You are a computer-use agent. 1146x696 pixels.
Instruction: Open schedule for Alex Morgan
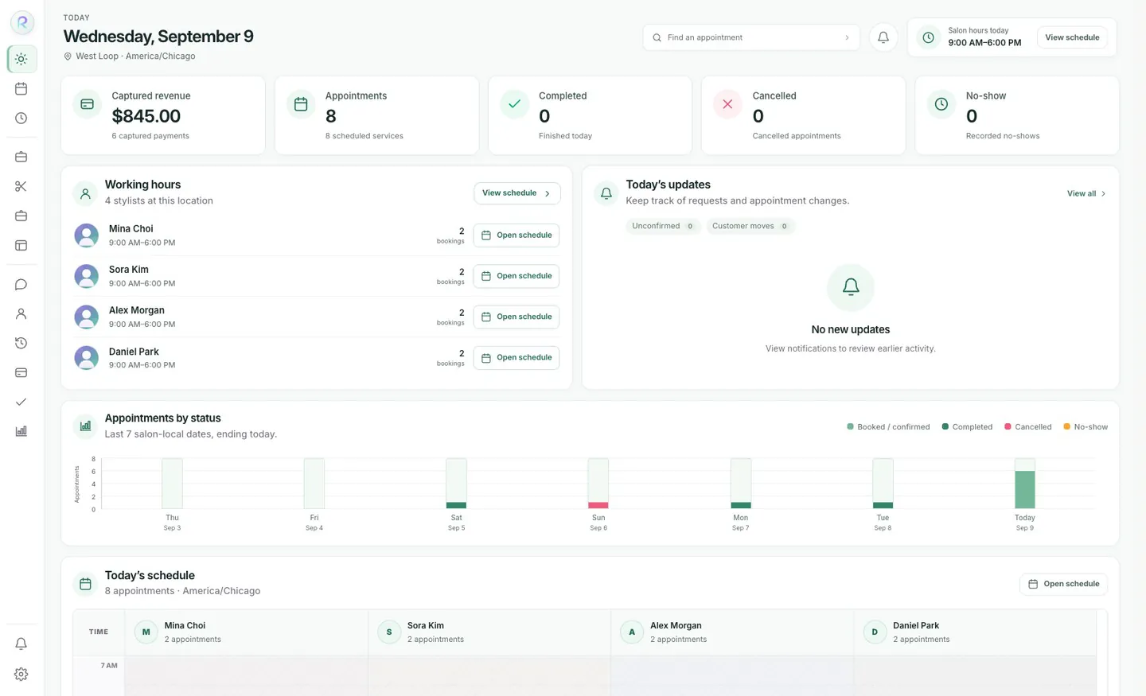tap(516, 317)
